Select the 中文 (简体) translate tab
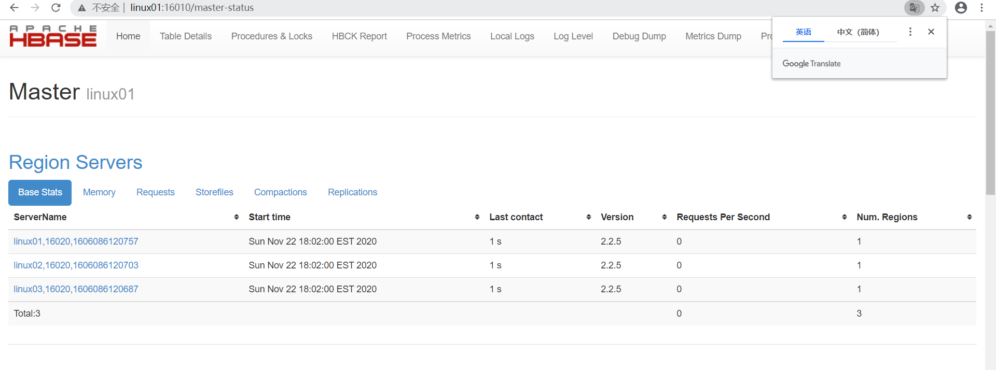This screenshot has height=370, width=996. [858, 32]
